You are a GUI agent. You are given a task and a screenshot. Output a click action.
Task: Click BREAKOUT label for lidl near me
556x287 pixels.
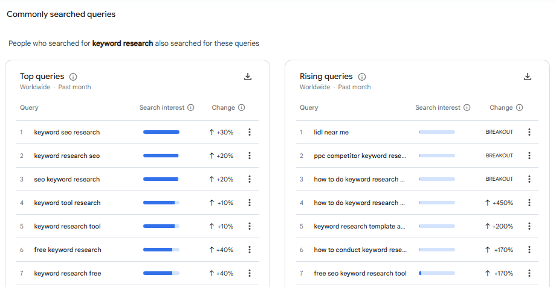pos(499,132)
